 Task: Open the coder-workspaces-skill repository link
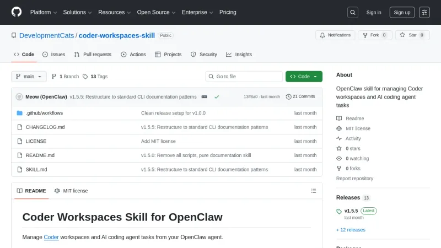tap(117, 35)
